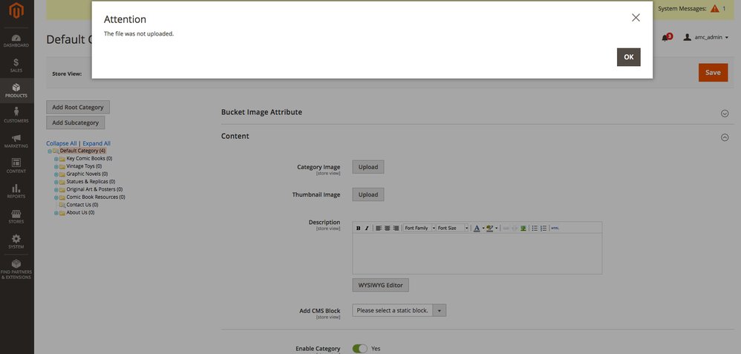Open the Customers menu in sidebar
Screen dimensions: 741x354
pos(16,116)
